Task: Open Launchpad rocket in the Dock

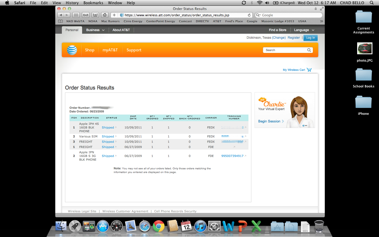Action: coord(75,226)
